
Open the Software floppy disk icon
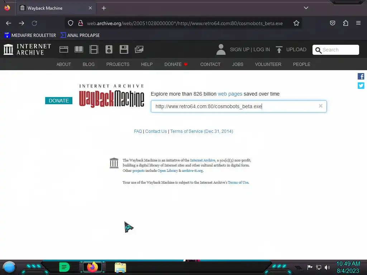[124, 49]
